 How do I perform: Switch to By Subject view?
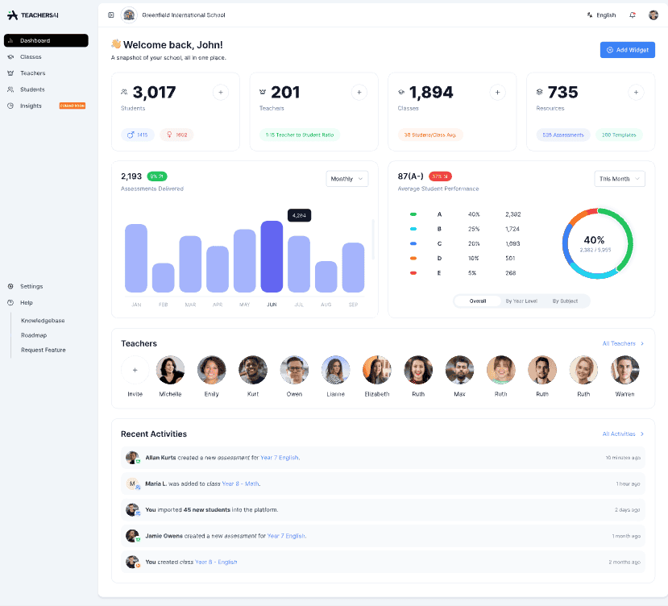565,301
